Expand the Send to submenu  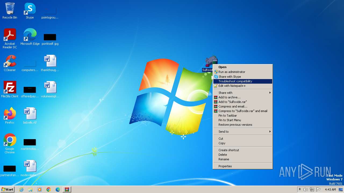pos(243,132)
